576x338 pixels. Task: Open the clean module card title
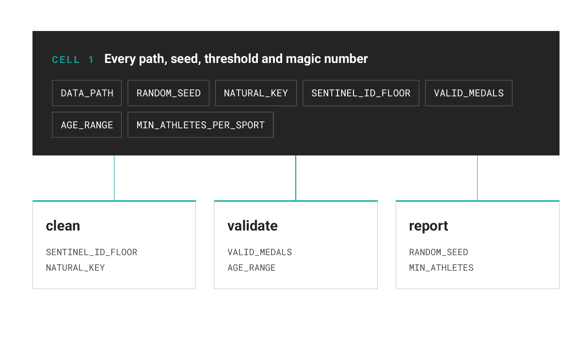point(63,226)
